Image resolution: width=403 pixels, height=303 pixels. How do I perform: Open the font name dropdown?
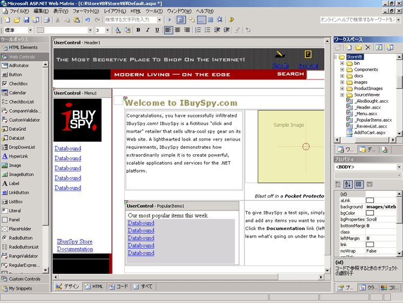[x=90, y=30]
